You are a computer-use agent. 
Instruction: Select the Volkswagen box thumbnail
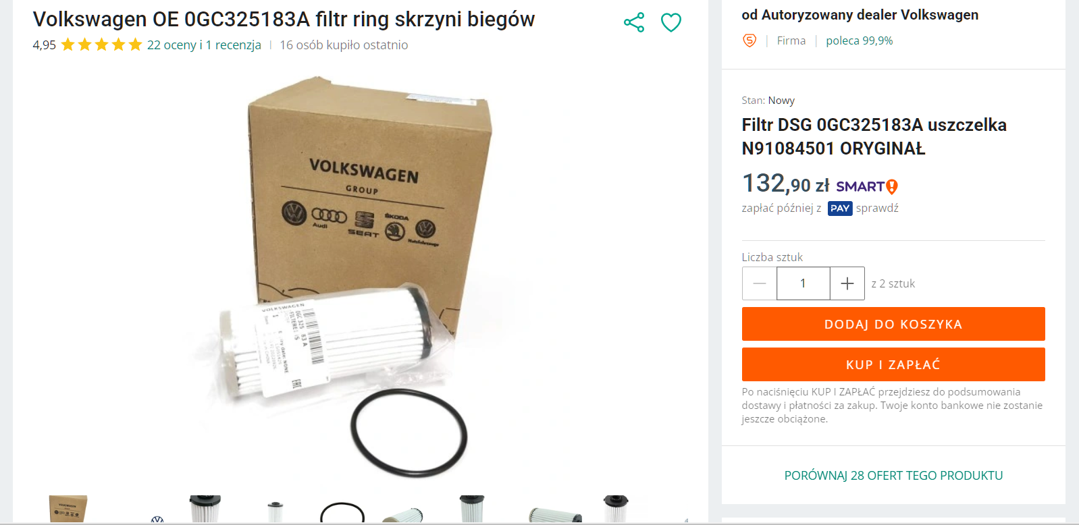coord(68,509)
